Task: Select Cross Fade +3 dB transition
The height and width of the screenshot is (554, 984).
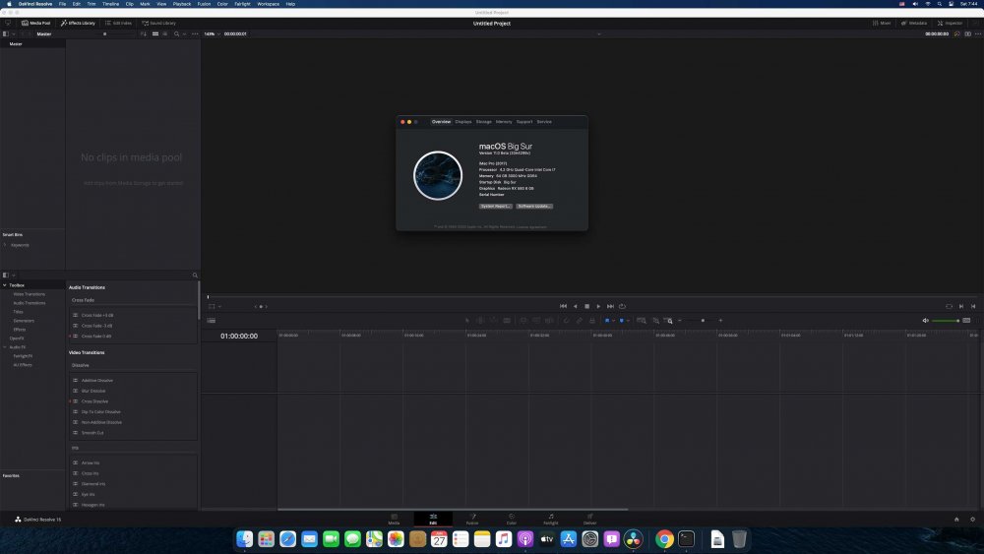Action: [97, 316]
